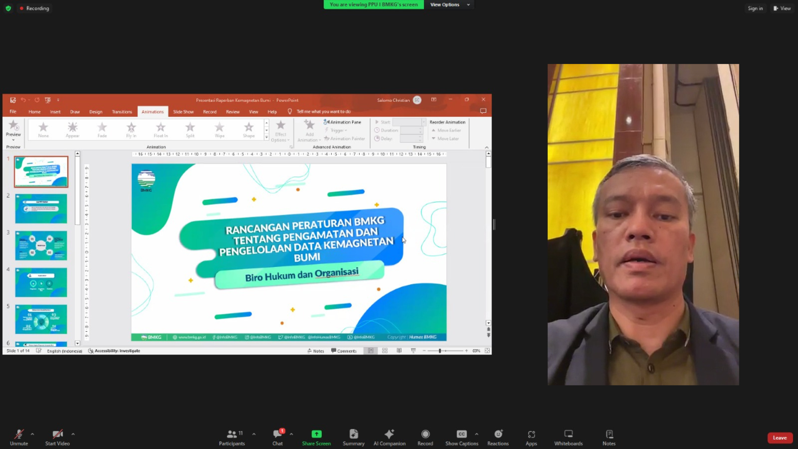Open the Zoom Apps panel

pos(531,438)
